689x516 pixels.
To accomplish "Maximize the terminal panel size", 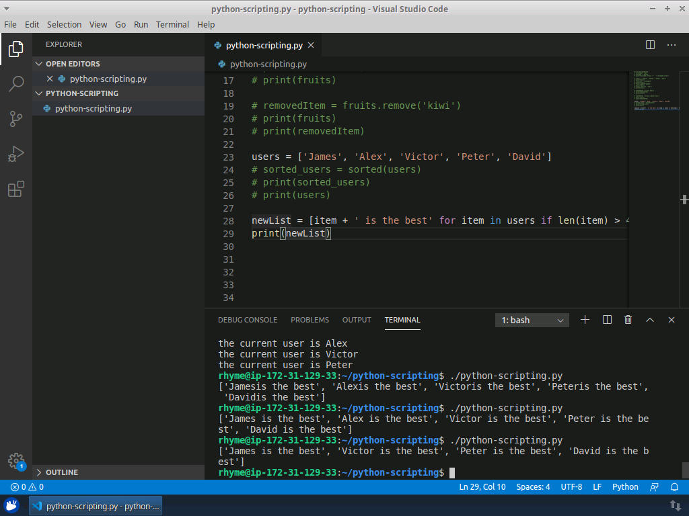I will [650, 320].
